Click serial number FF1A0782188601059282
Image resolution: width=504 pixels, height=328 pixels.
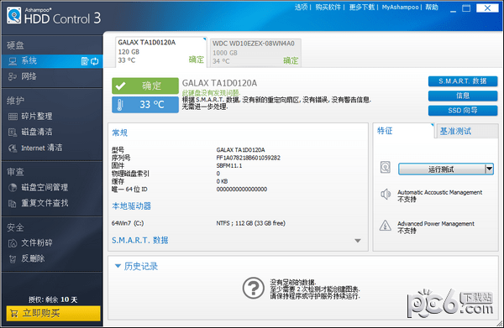tap(248, 158)
